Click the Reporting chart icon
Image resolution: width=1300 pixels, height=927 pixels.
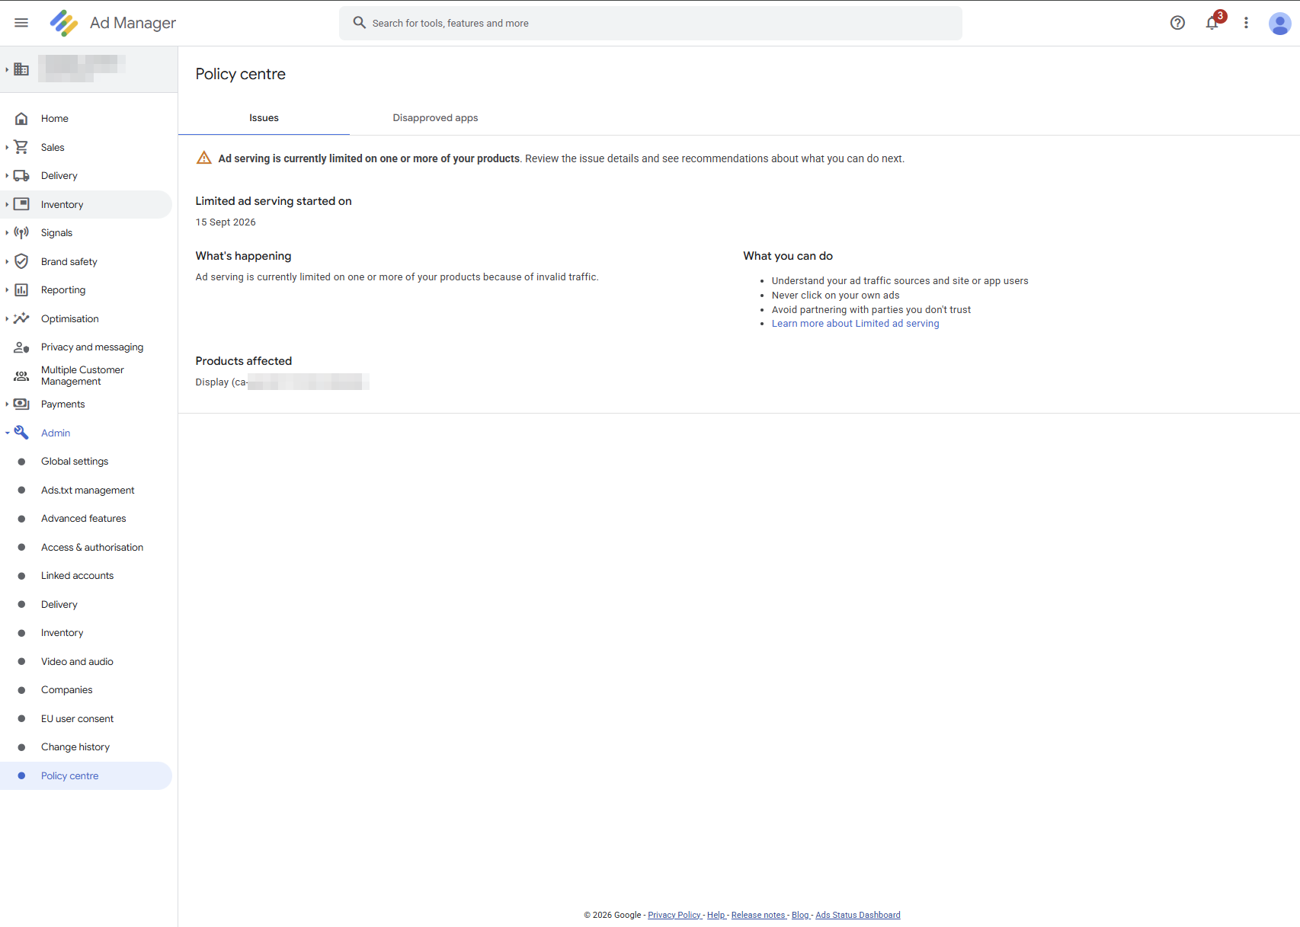[x=21, y=290]
